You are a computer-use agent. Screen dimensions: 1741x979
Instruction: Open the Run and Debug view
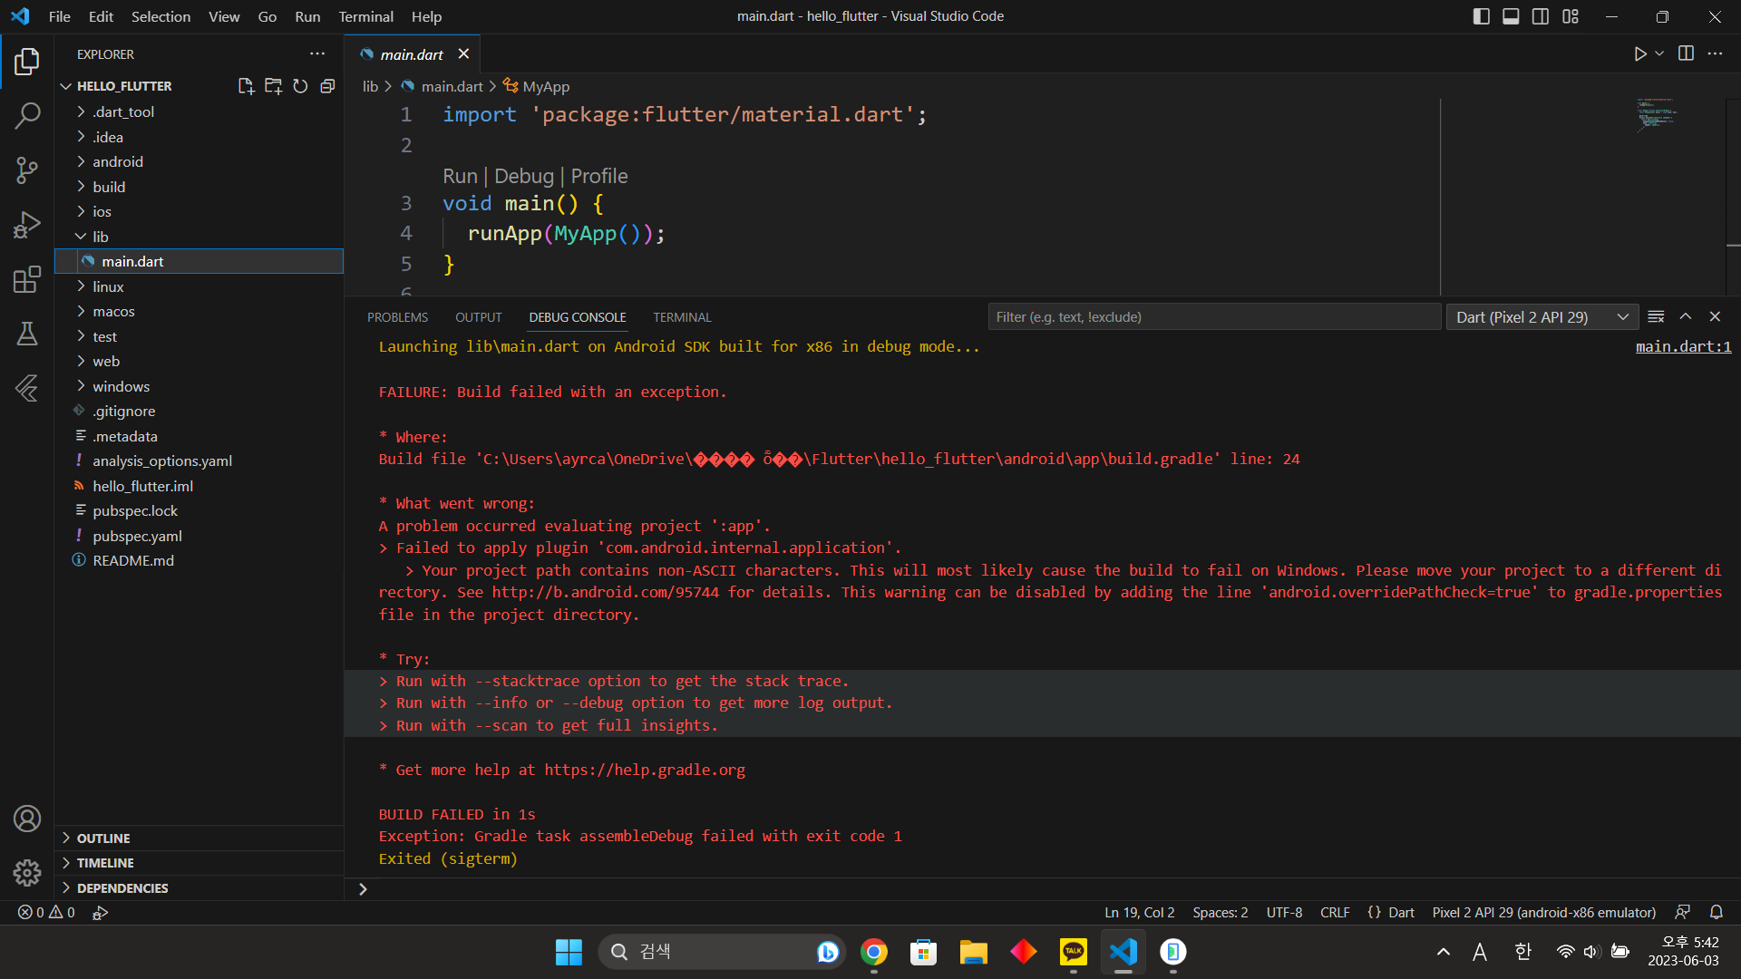[x=27, y=224]
